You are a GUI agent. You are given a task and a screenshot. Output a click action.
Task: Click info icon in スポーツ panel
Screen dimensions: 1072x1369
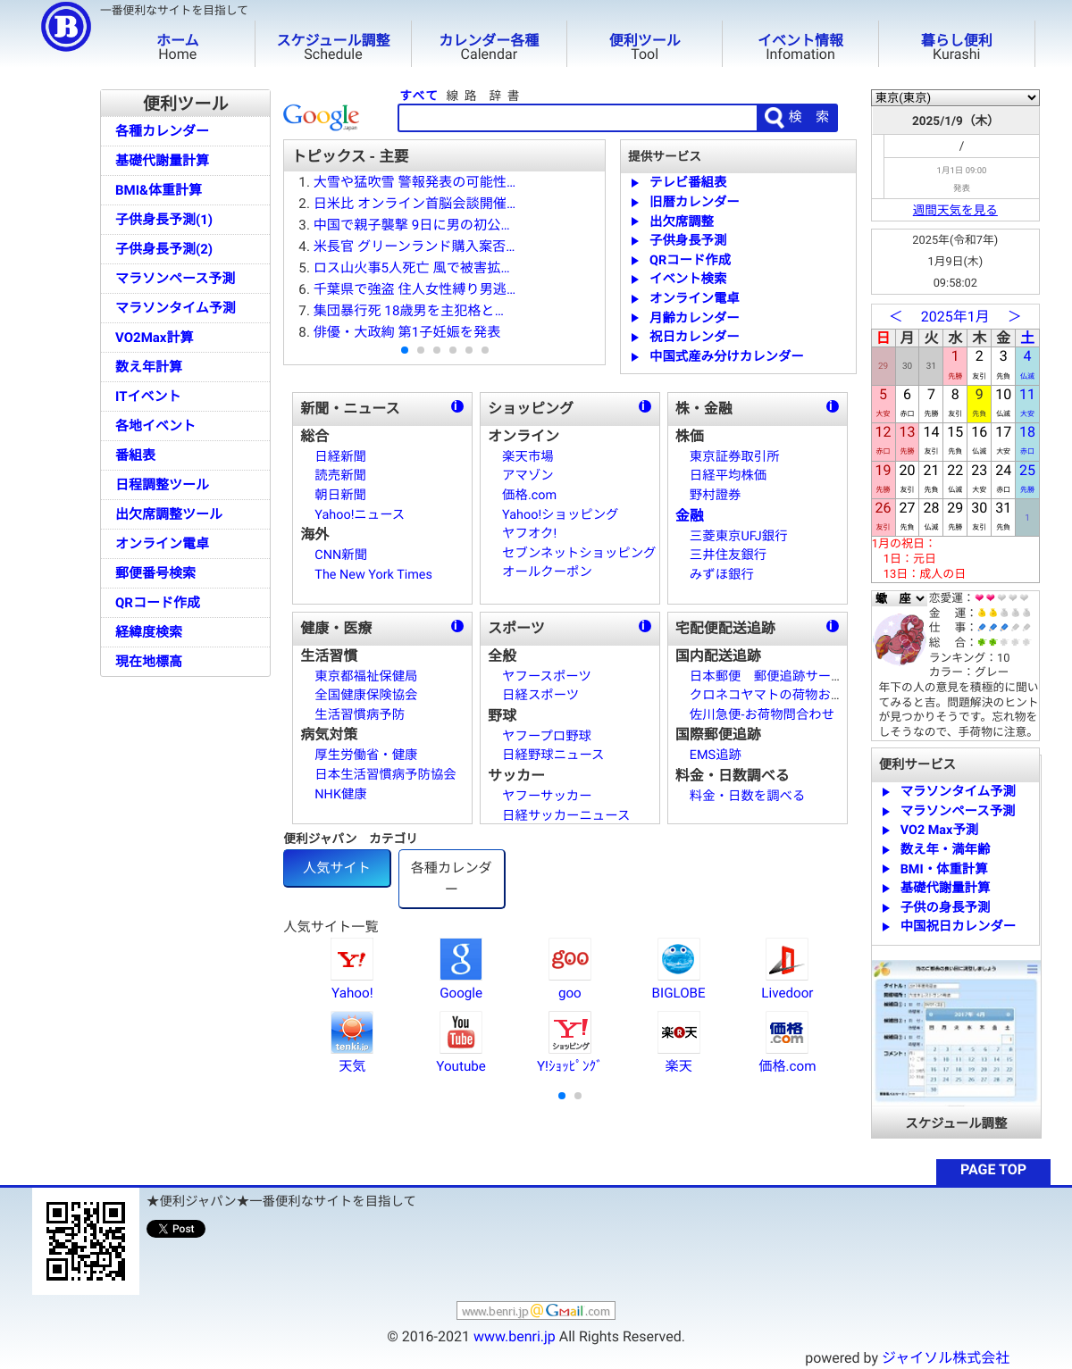point(645,626)
